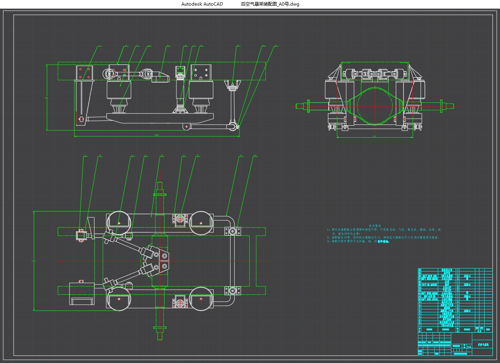Click the upper-left air spring circle in plan view
Viewport: 500px width, 363px height.
[x=119, y=223]
